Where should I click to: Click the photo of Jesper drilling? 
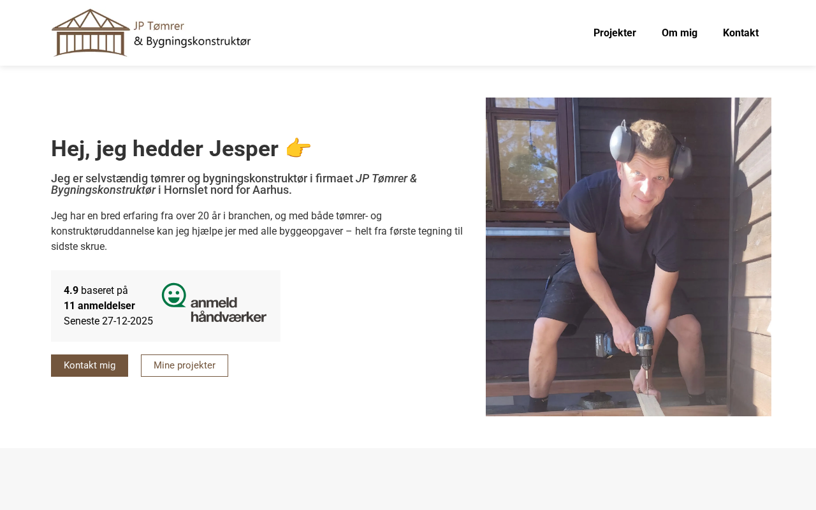click(x=628, y=257)
